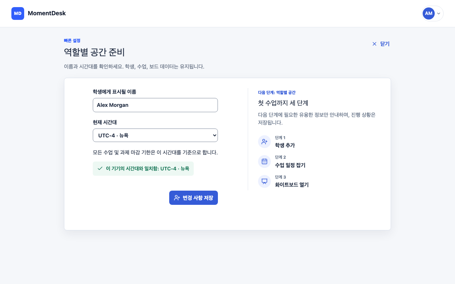455x284 pixels.
Task: Click the 학생에게 표시될 이름 label
Action: (114, 92)
